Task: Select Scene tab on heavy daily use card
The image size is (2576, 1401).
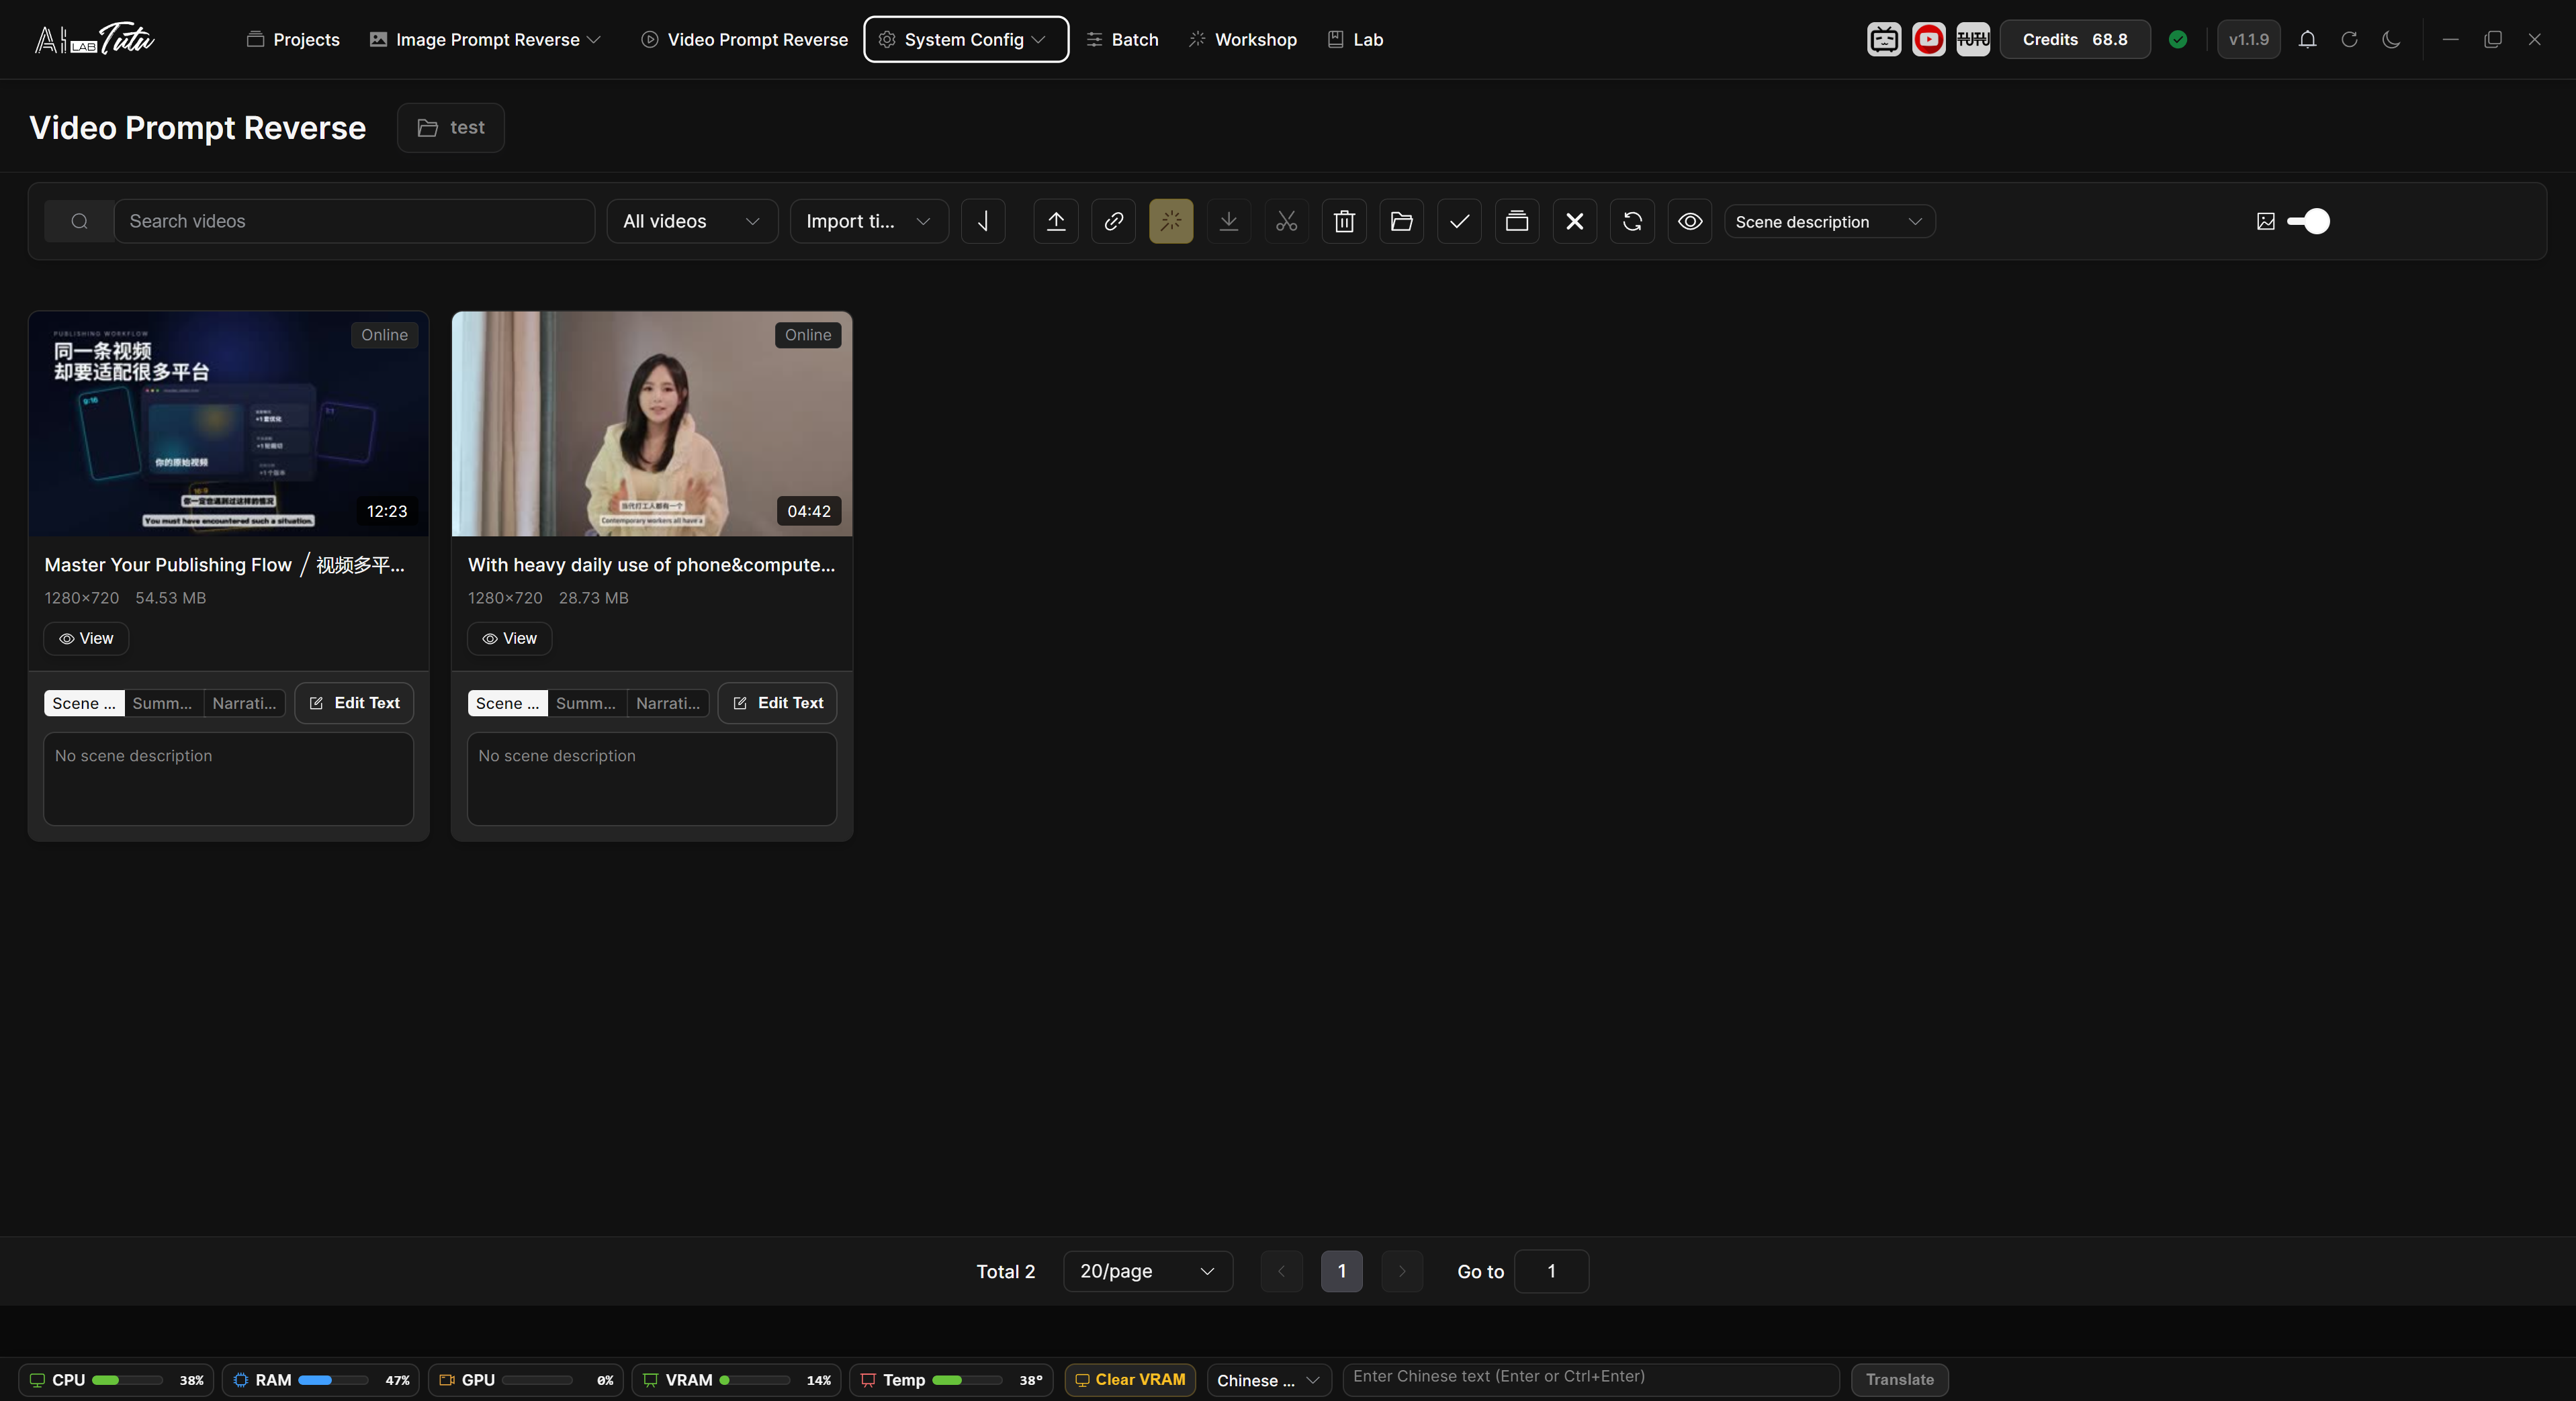Action: (x=507, y=702)
